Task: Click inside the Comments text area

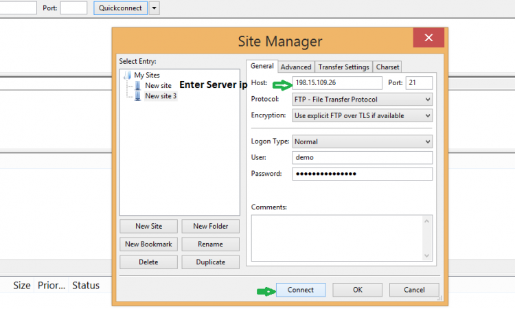Action: 338,238
